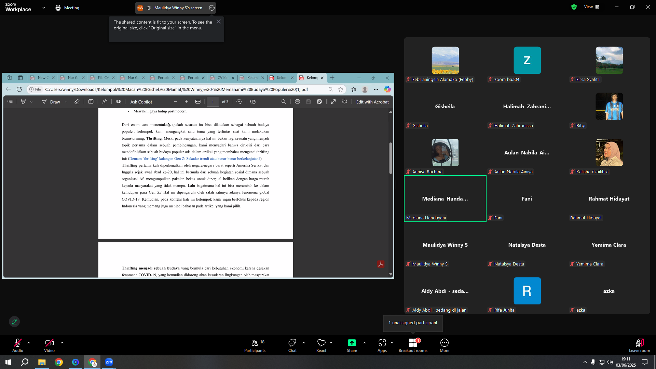
Task: Open the Apps panel
Action: pyautogui.click(x=382, y=345)
